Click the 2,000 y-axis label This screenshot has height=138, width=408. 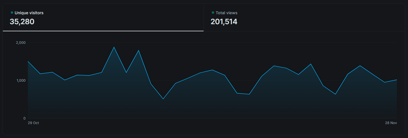point(20,43)
